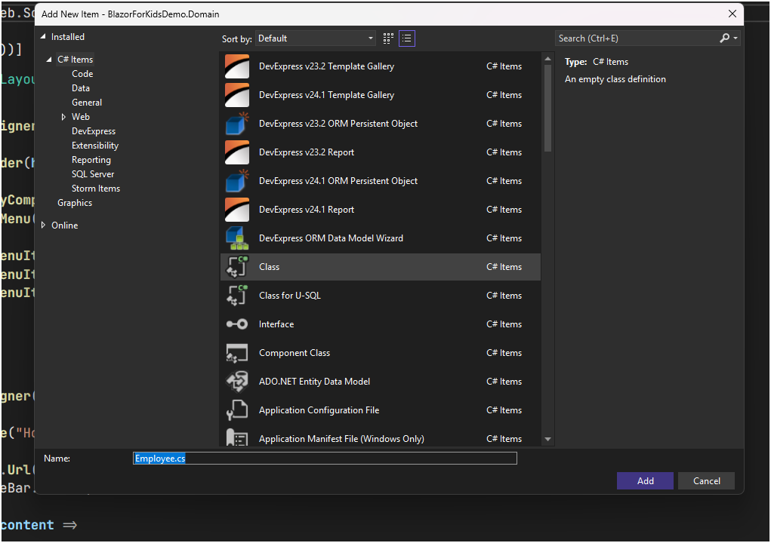
Task: Click the template list scrollbar thumb
Action: click(x=547, y=108)
